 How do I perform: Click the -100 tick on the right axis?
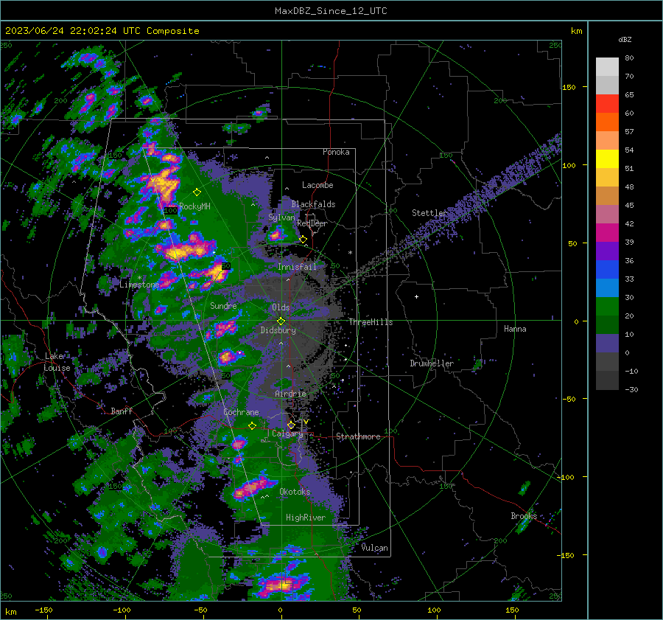[565, 477]
